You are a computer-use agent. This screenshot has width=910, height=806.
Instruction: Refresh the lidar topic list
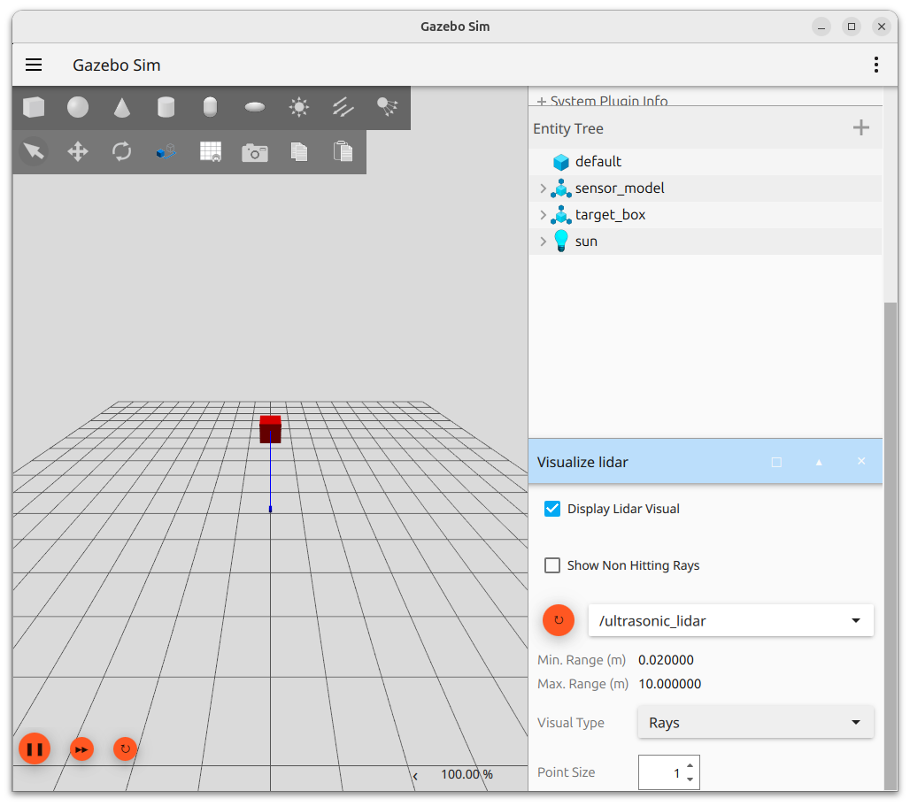[x=559, y=620]
